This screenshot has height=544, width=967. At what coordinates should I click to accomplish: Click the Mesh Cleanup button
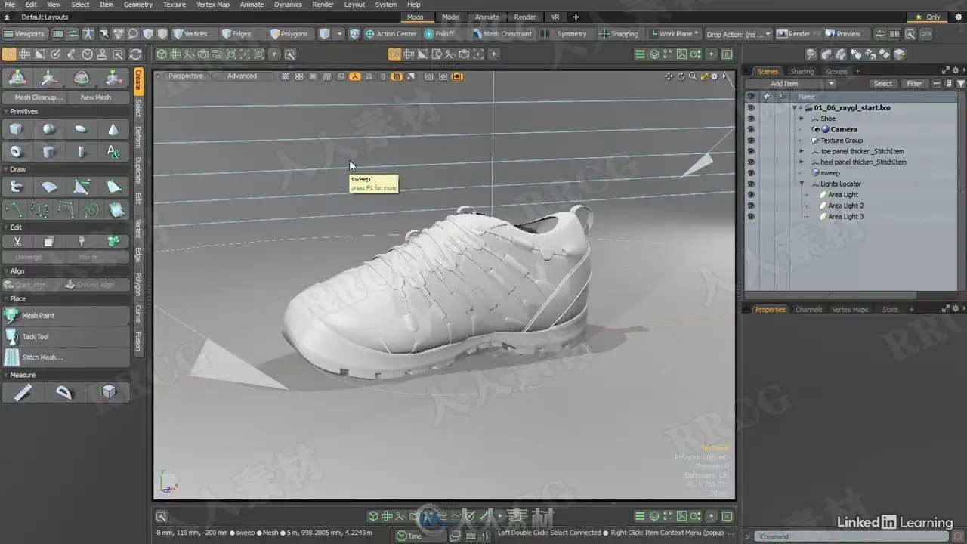click(38, 97)
